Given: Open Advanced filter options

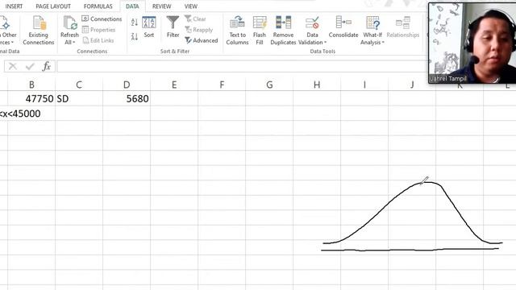Looking at the screenshot, I should point(202,40).
